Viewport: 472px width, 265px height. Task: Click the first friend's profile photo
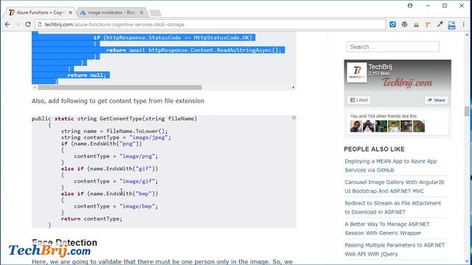(356, 126)
